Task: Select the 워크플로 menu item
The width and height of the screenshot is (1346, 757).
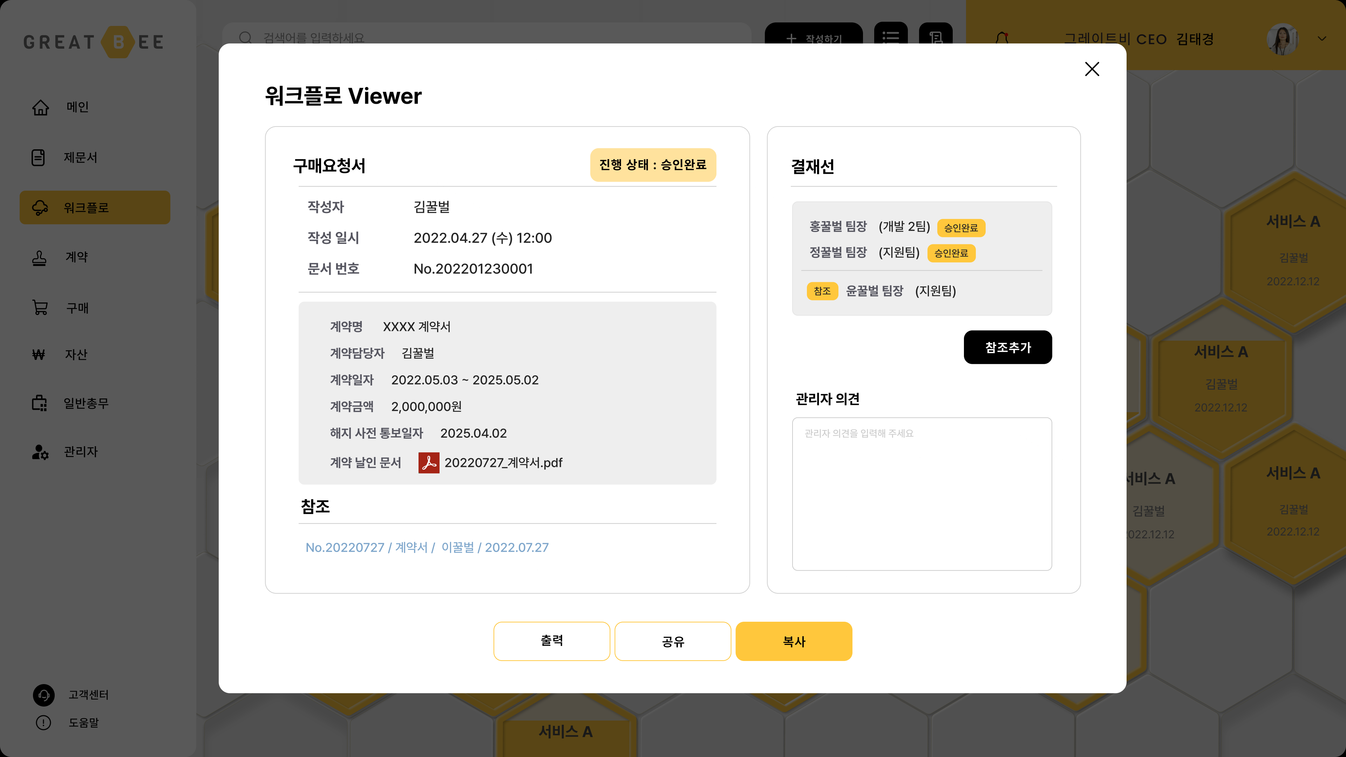Action: (95, 207)
